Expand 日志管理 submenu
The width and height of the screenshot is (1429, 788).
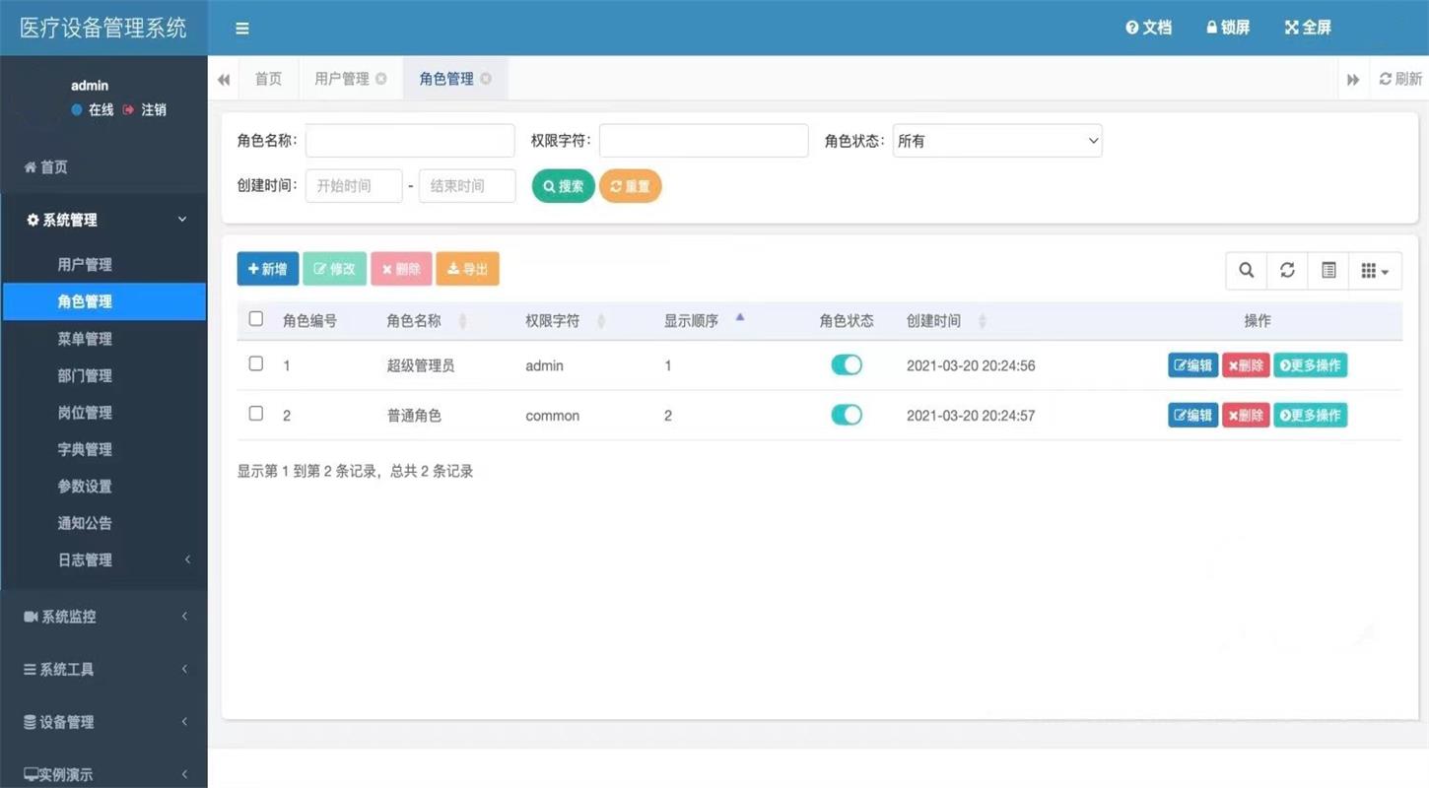103,560
